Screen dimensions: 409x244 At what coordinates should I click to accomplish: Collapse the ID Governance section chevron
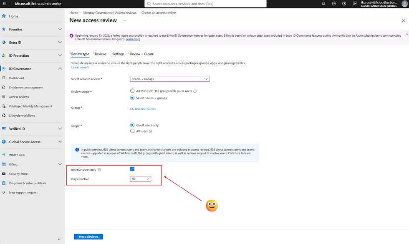tap(60, 68)
